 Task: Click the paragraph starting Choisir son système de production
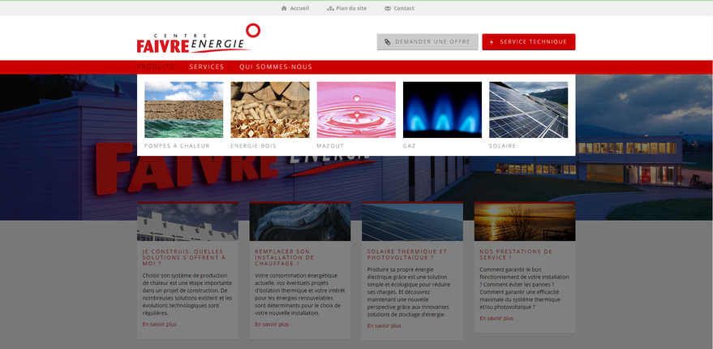pos(187,295)
